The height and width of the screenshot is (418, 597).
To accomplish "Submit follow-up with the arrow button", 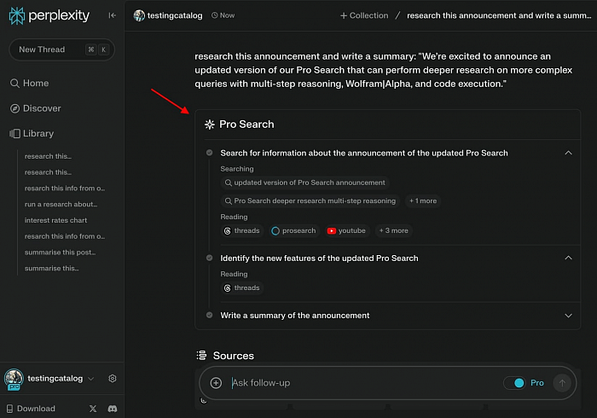I will [562, 383].
